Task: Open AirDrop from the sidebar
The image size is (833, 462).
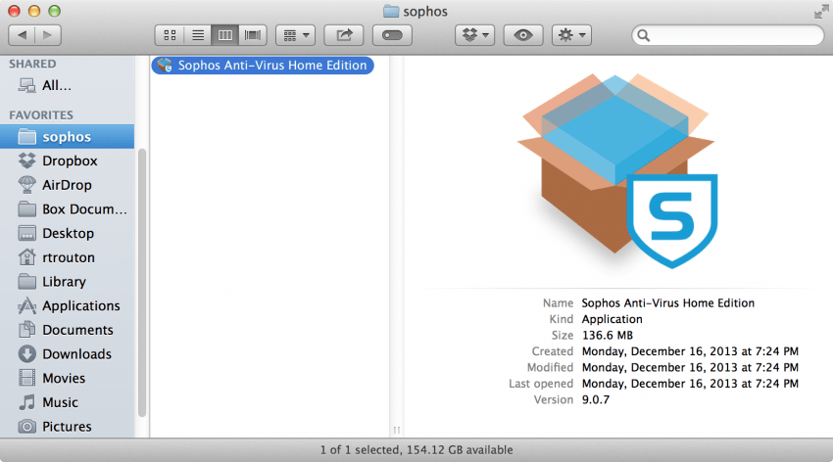Action: coord(67,185)
